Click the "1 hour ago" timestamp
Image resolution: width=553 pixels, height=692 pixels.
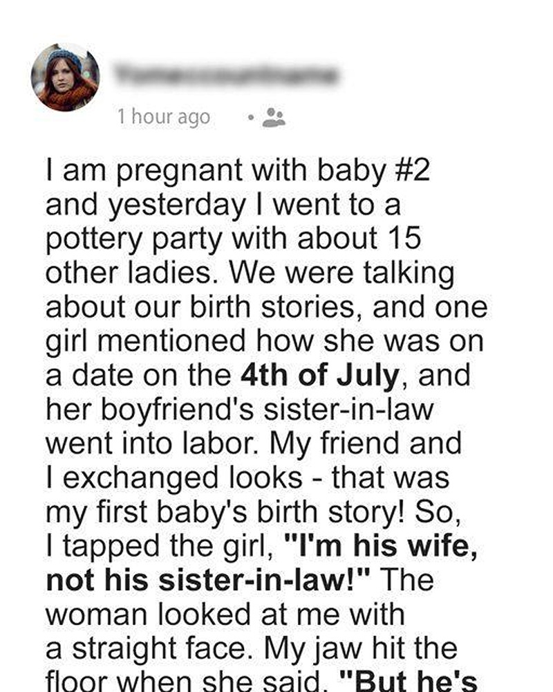(x=163, y=117)
